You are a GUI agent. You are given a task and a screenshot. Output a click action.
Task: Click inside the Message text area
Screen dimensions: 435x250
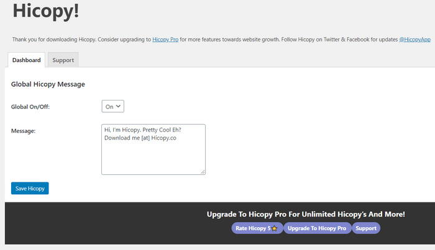click(x=153, y=150)
